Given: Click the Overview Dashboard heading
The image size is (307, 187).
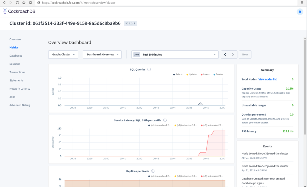Looking at the screenshot, I should pos(70,43).
